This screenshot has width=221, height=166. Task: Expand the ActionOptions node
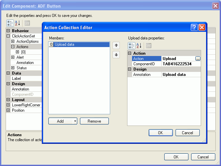pos(13,41)
